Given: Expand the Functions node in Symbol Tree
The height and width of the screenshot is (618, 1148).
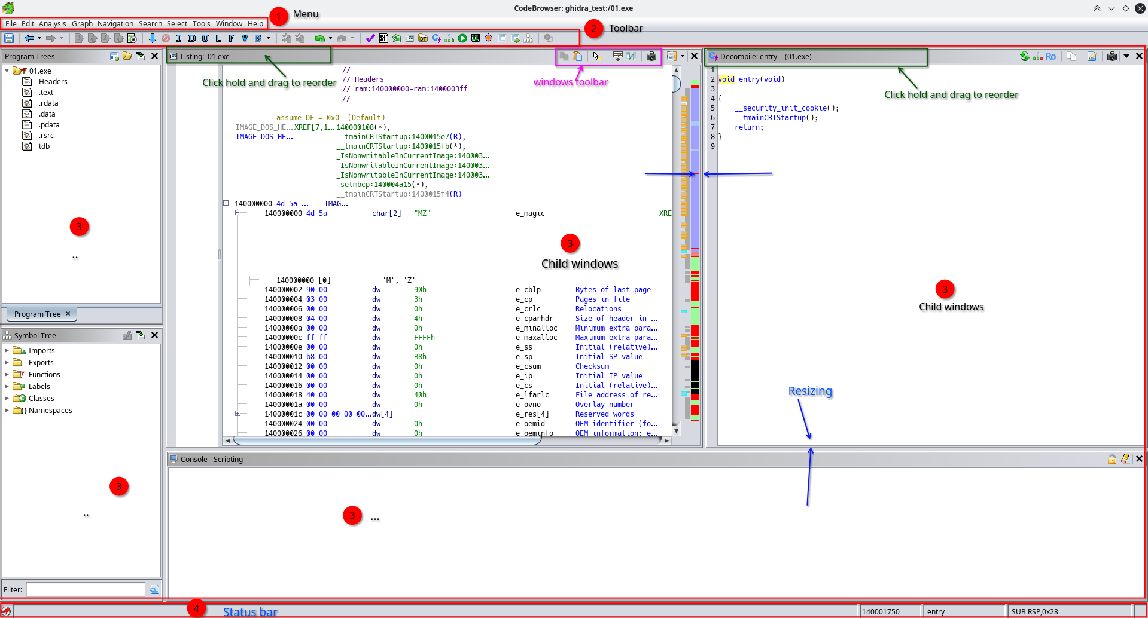Looking at the screenshot, I should click(7, 375).
